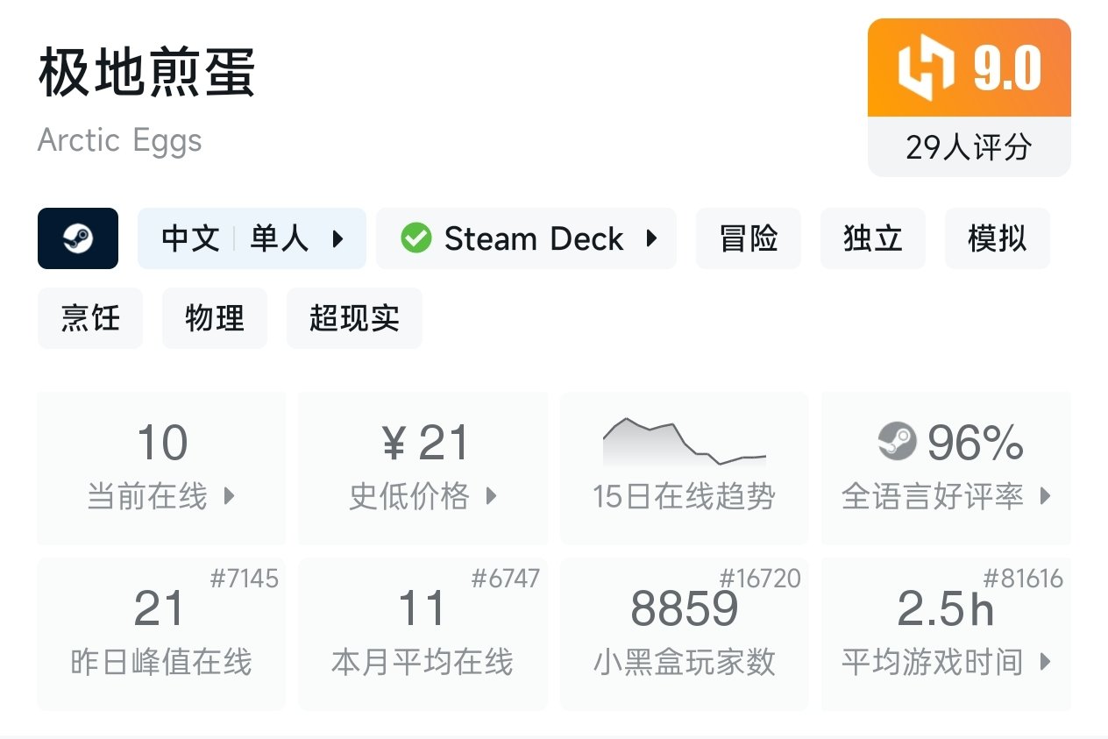Screen dimensions: 1108x739
Task: Select the 独立 genre tag
Action: coord(872,238)
